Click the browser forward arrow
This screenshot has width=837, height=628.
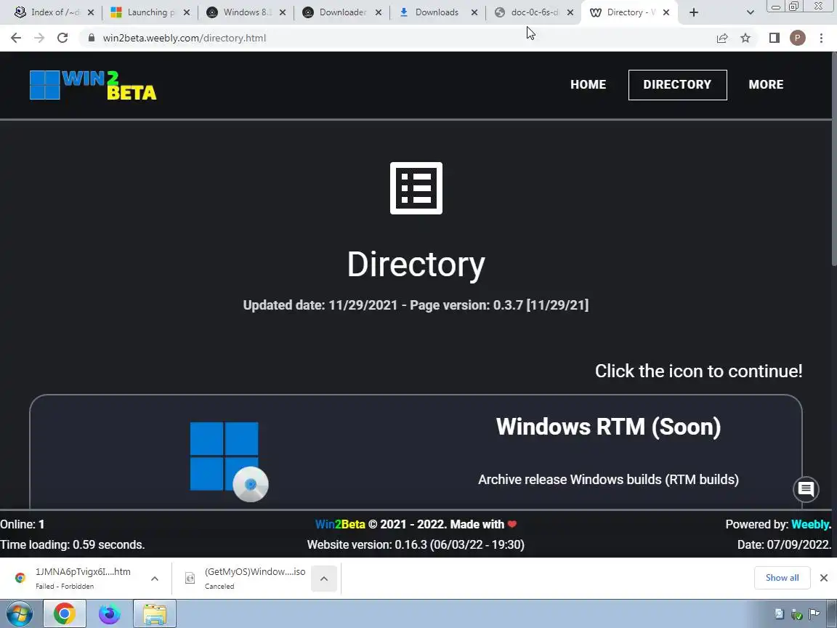coord(39,38)
